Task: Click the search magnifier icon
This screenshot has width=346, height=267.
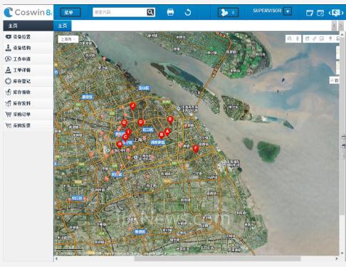Action: 150,12
